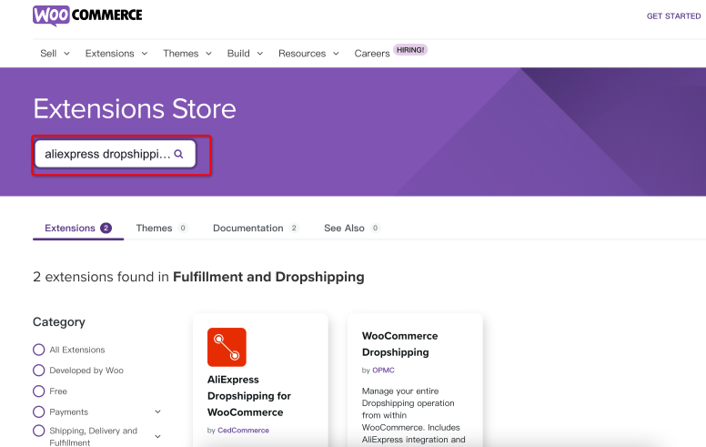The height and width of the screenshot is (447, 706).
Task: Expand the Payments subcategories chevron
Action: tap(158, 411)
